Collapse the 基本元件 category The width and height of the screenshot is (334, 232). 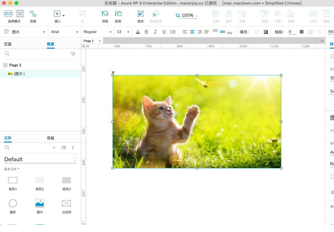tap(12, 169)
